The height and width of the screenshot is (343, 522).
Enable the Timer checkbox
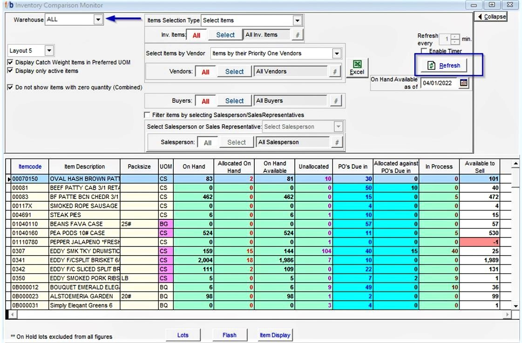click(x=424, y=51)
